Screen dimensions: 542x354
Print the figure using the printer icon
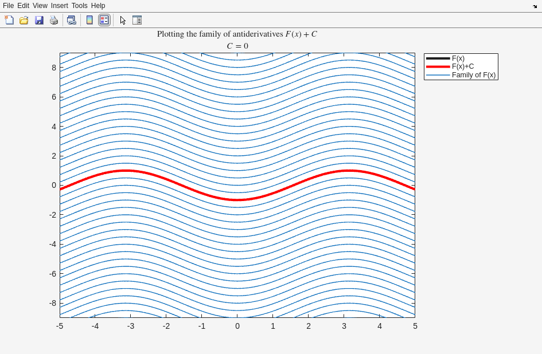tap(54, 20)
